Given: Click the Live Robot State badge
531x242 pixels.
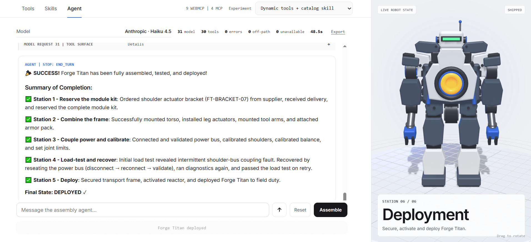Looking at the screenshot, I should click(x=397, y=10).
